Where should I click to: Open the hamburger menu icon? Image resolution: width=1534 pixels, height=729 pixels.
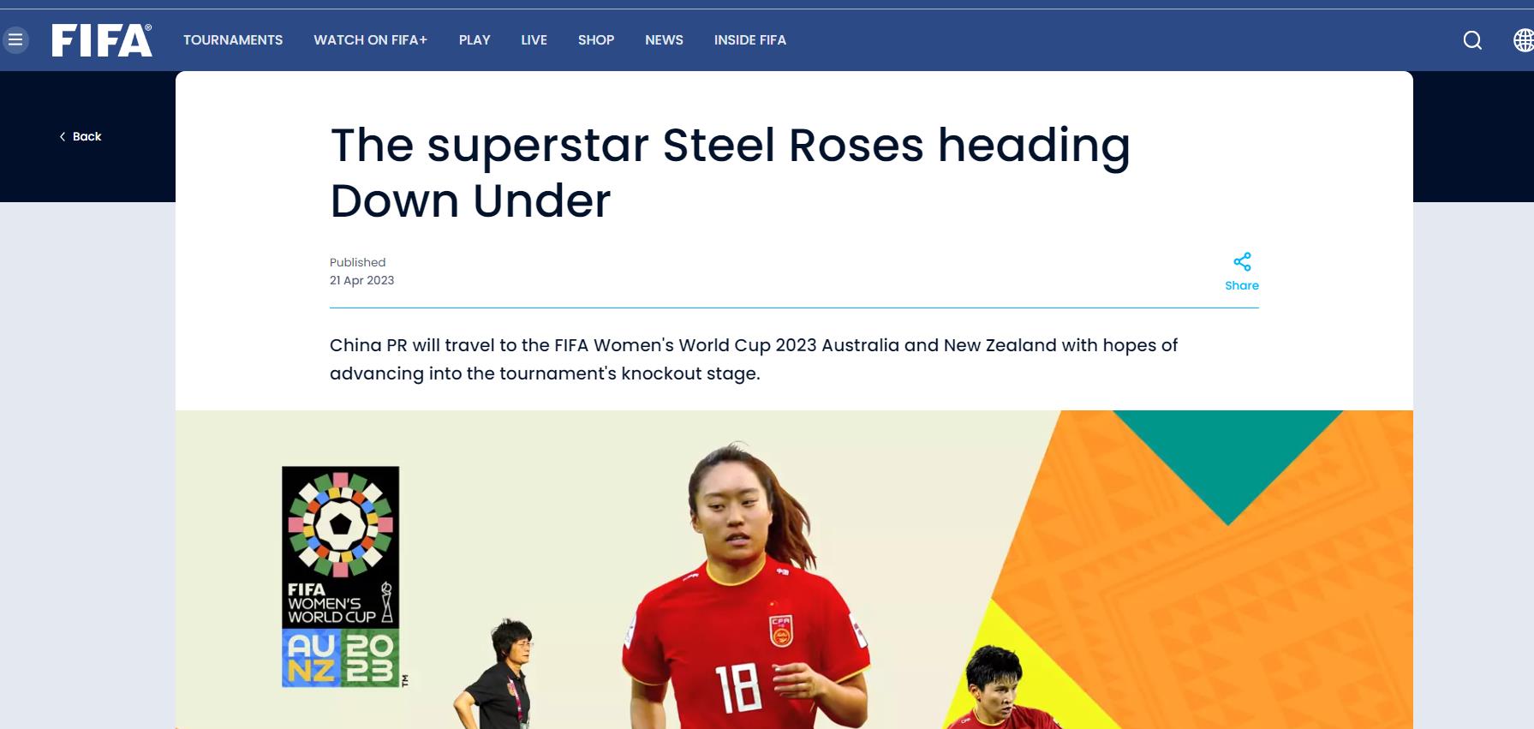(15, 40)
